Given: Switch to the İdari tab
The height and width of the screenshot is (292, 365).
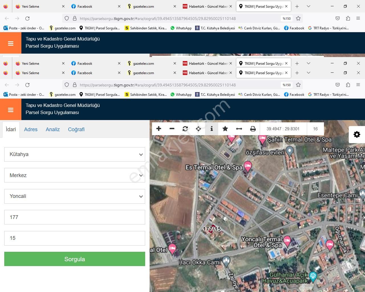Looking at the screenshot, I should [11, 129].
